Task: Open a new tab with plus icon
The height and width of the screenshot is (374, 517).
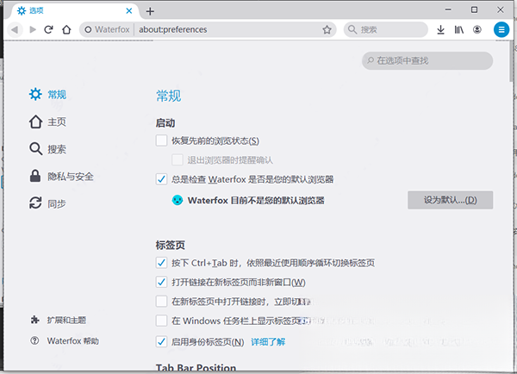Action: 150,11
